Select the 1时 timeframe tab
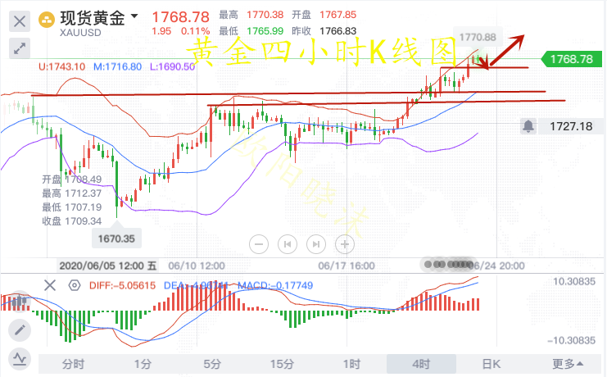 tap(351, 364)
